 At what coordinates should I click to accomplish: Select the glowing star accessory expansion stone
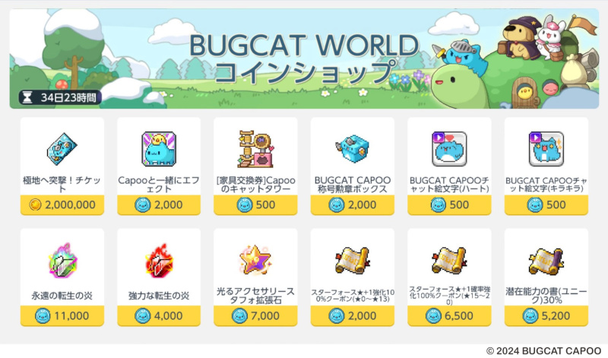point(255,260)
